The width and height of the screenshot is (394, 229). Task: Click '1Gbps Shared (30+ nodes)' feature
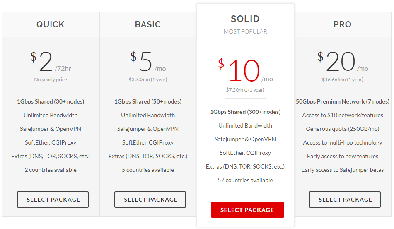click(x=51, y=102)
